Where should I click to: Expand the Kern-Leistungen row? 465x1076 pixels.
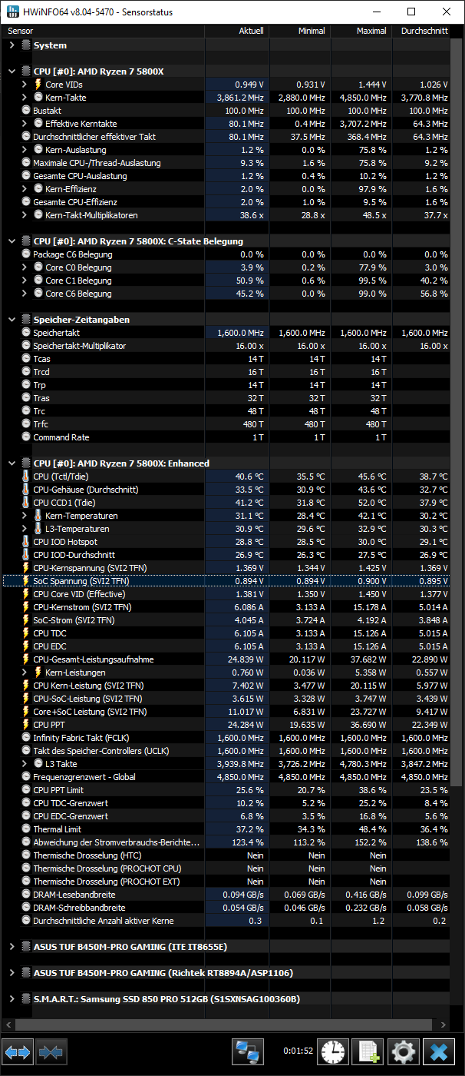25,672
